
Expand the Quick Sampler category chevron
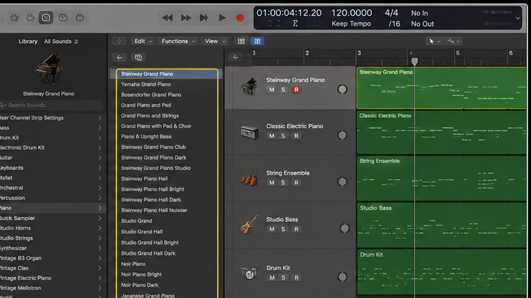point(100,218)
